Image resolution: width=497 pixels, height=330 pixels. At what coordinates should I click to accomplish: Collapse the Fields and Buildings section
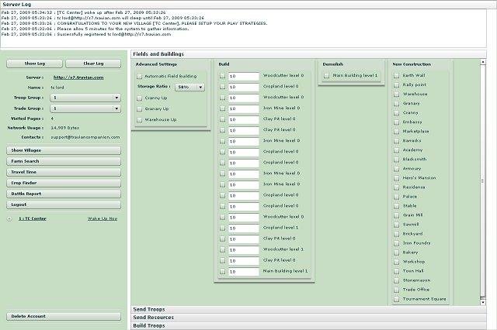click(308, 54)
